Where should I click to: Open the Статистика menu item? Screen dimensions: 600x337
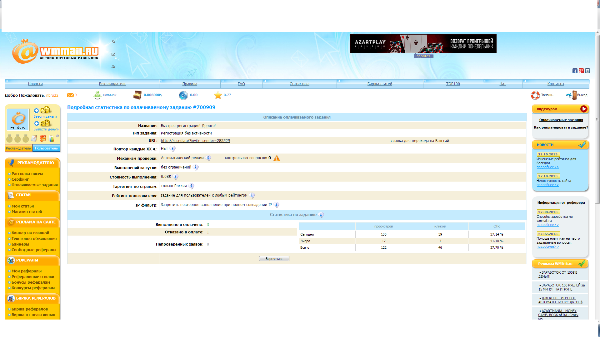point(299,84)
